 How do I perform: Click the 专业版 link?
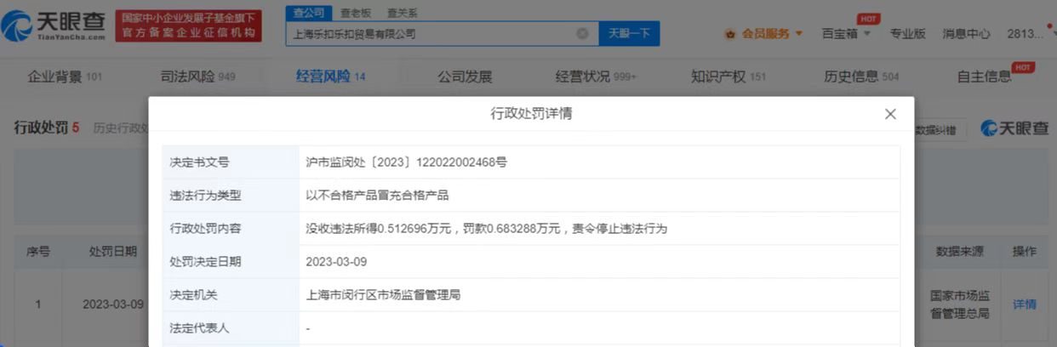tap(907, 34)
